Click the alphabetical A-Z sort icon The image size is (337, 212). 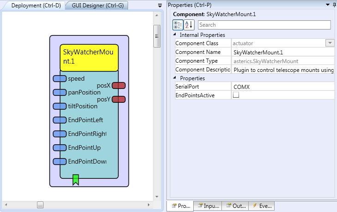pos(189,25)
